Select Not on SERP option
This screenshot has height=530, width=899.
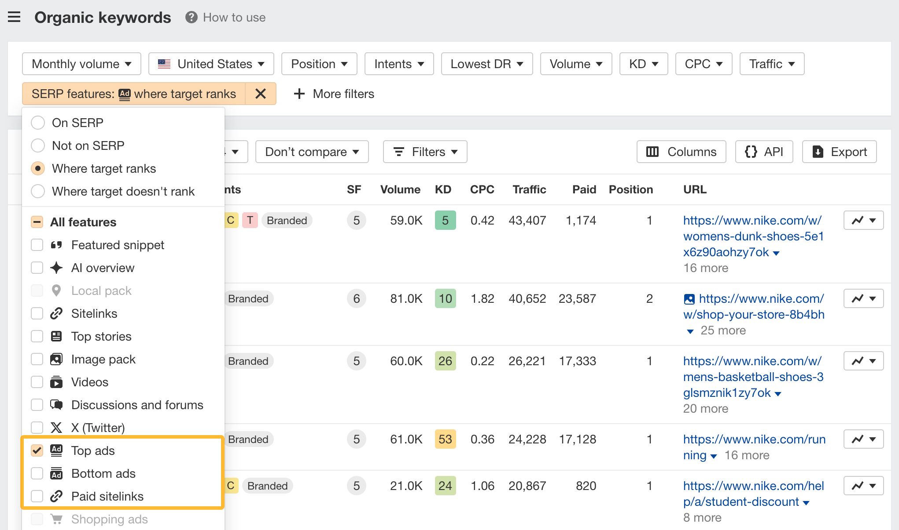click(x=38, y=145)
